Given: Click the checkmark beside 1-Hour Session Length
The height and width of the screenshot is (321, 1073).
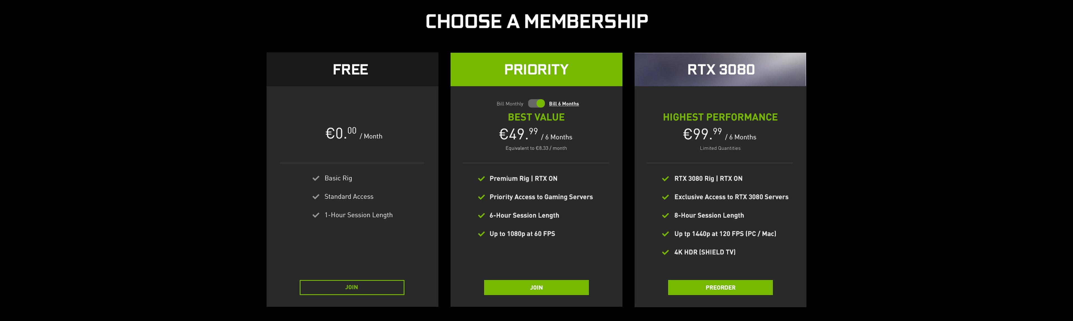Looking at the screenshot, I should click(315, 215).
